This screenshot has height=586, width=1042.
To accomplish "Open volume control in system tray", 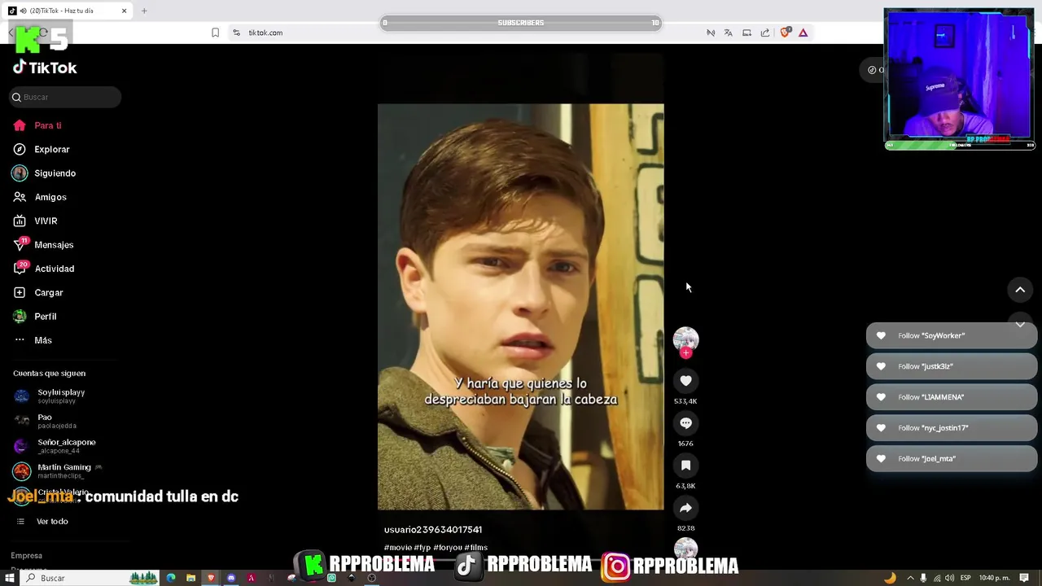I will [x=949, y=578].
